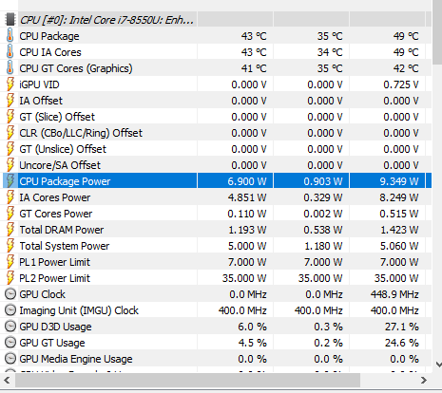
Task: Click the 1.193 W DRAM power value
Action: tap(247, 230)
